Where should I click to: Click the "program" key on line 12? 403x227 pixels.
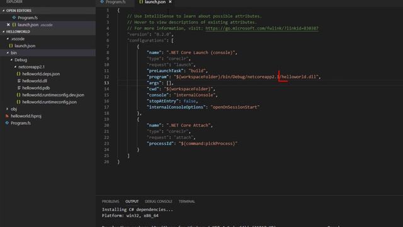click(158, 77)
